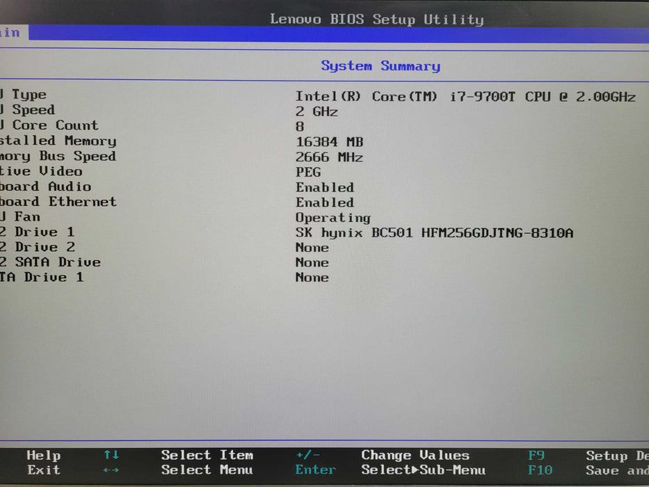Click the Operating fan status value

(x=333, y=218)
